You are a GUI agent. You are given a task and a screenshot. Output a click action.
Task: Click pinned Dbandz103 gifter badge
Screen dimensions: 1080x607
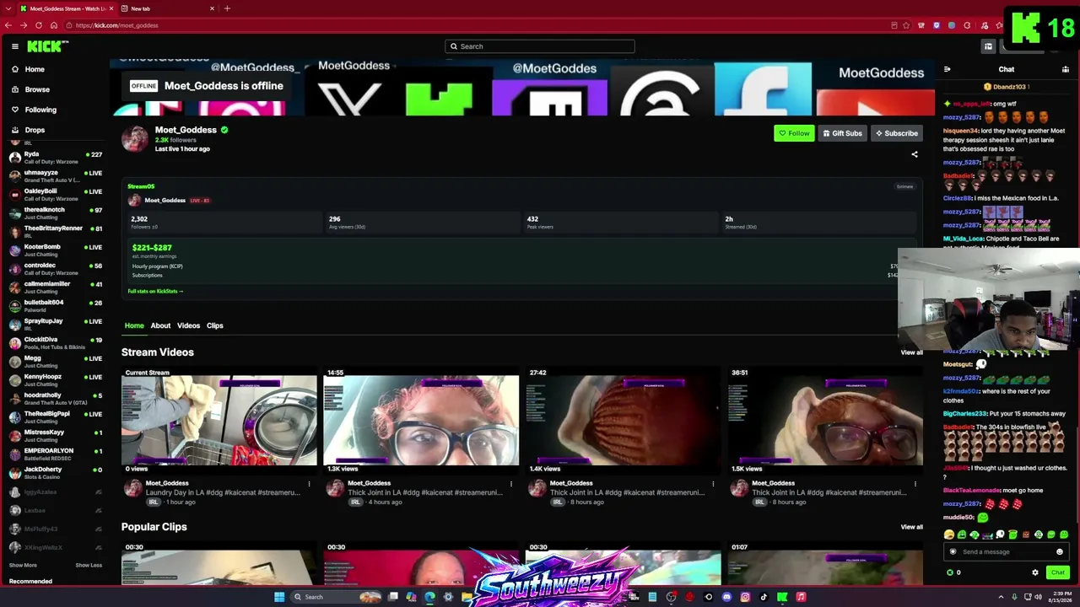(1007, 87)
